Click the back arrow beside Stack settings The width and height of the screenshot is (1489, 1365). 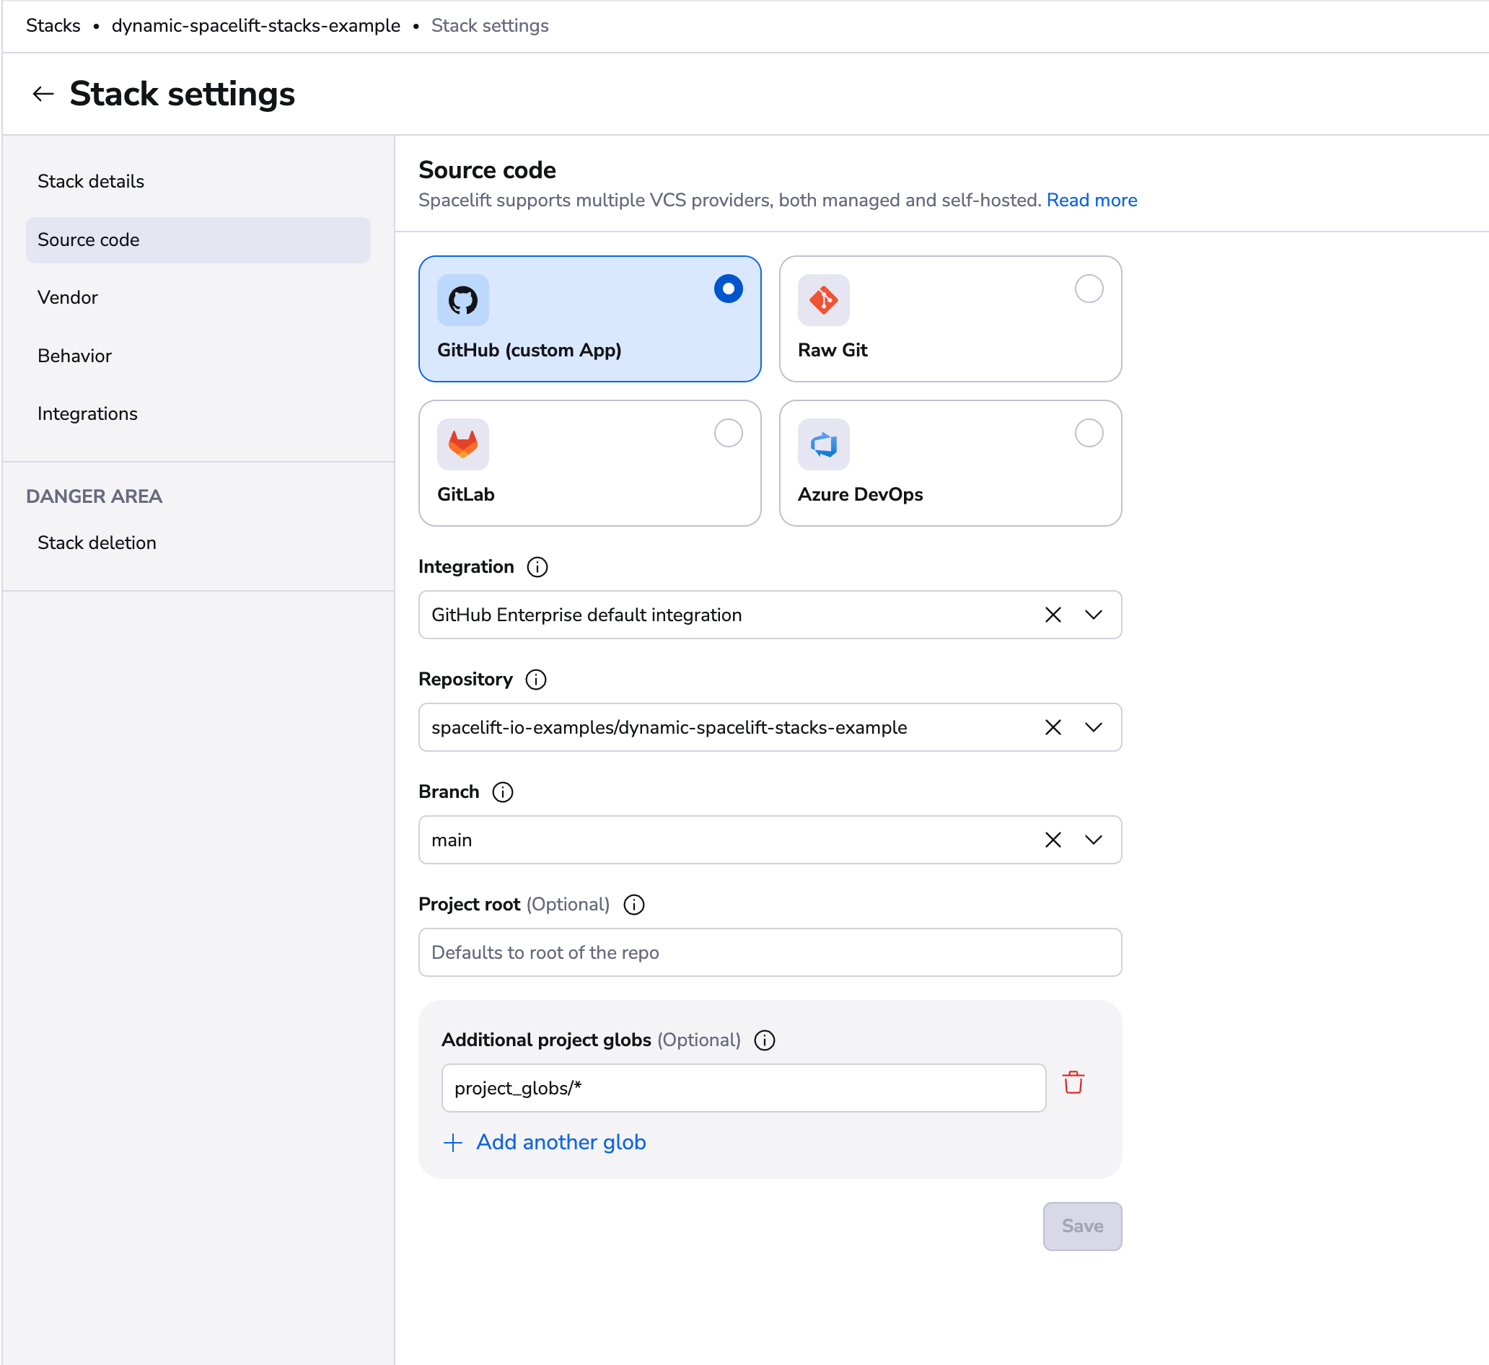click(x=43, y=94)
